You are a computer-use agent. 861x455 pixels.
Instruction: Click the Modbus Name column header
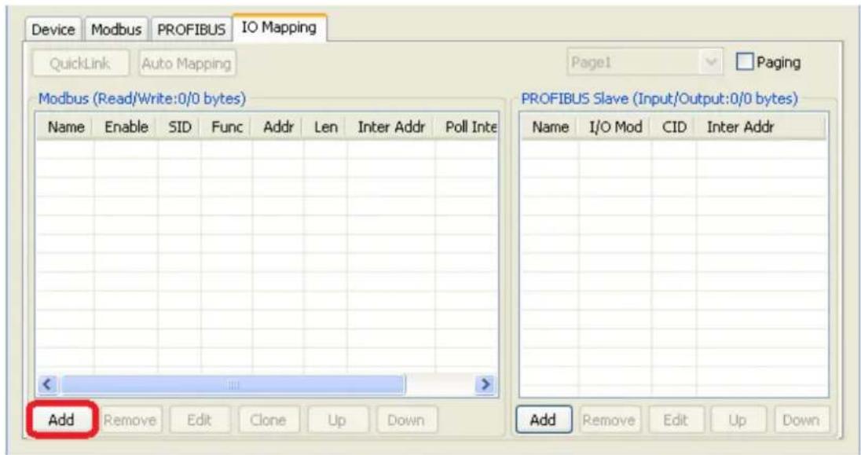pyautogui.click(x=66, y=127)
